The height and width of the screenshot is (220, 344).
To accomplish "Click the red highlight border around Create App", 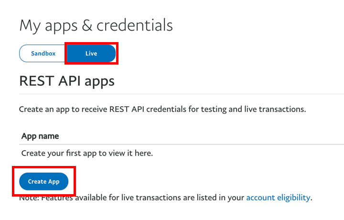I will [75, 182].
